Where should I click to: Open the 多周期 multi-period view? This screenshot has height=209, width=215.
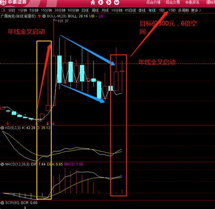click(x=183, y=10)
